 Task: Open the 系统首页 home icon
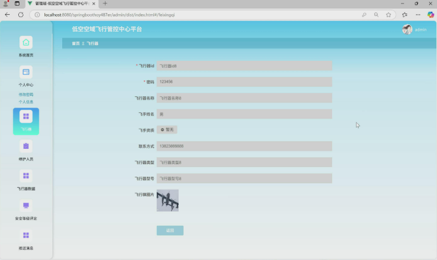[x=26, y=43]
